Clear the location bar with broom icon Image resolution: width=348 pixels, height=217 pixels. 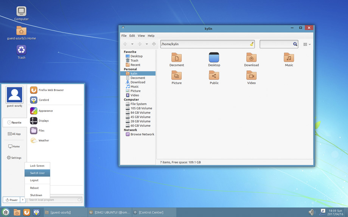click(252, 44)
